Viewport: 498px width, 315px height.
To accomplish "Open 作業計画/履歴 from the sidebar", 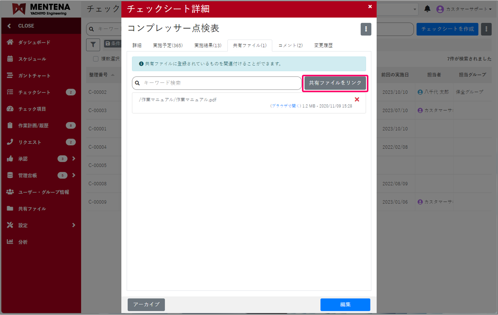I will point(10,125).
